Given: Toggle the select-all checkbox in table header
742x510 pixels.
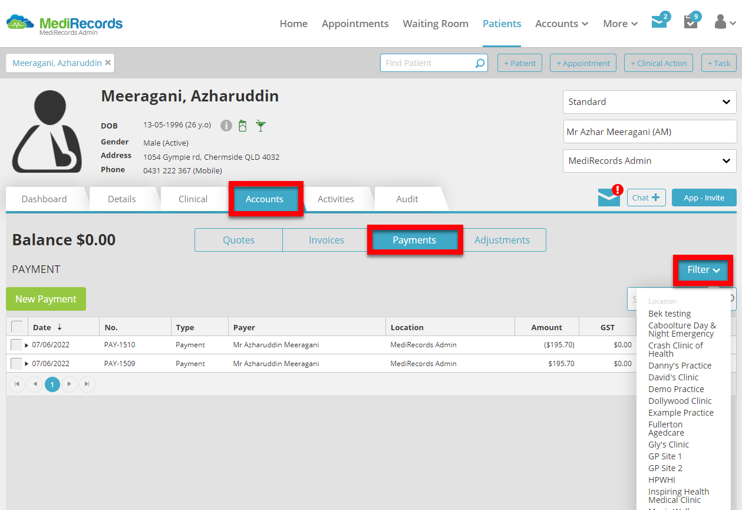Looking at the screenshot, I should [x=17, y=327].
